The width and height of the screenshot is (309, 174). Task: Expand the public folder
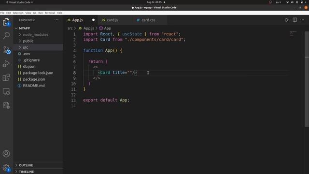pos(38,41)
